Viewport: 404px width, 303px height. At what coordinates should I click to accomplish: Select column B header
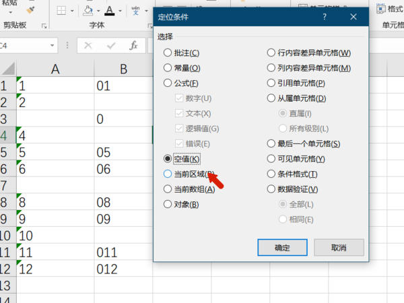click(123, 69)
